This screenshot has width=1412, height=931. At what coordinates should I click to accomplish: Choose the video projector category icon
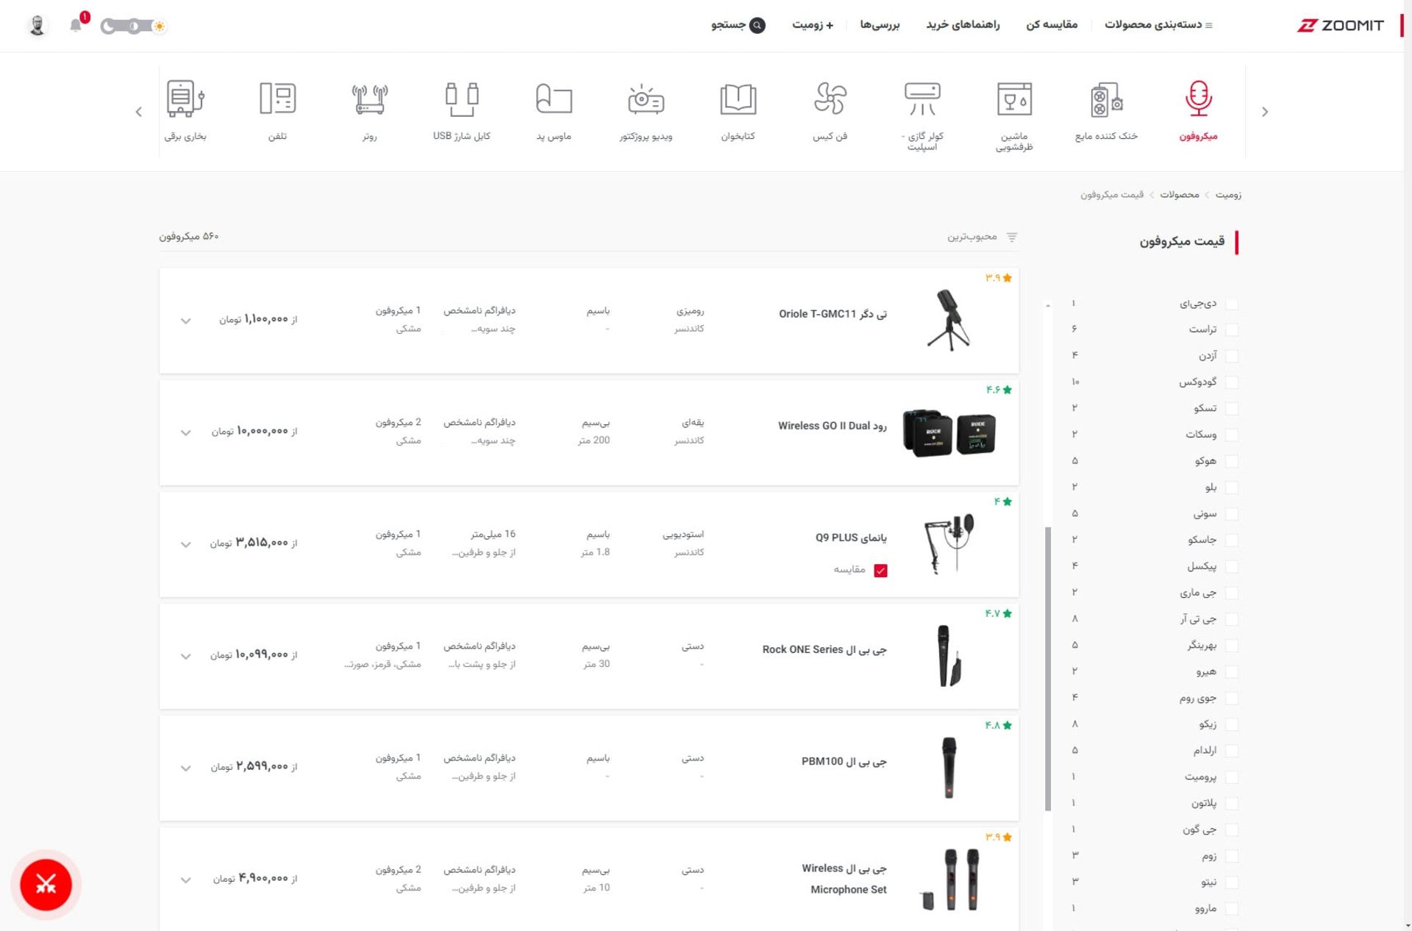[x=646, y=99]
